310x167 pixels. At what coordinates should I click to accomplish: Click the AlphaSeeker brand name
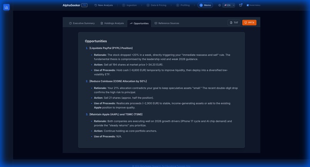(x=71, y=5)
